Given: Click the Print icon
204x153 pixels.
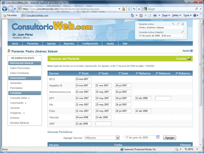Looking at the screenshot, I should (x=155, y=15).
